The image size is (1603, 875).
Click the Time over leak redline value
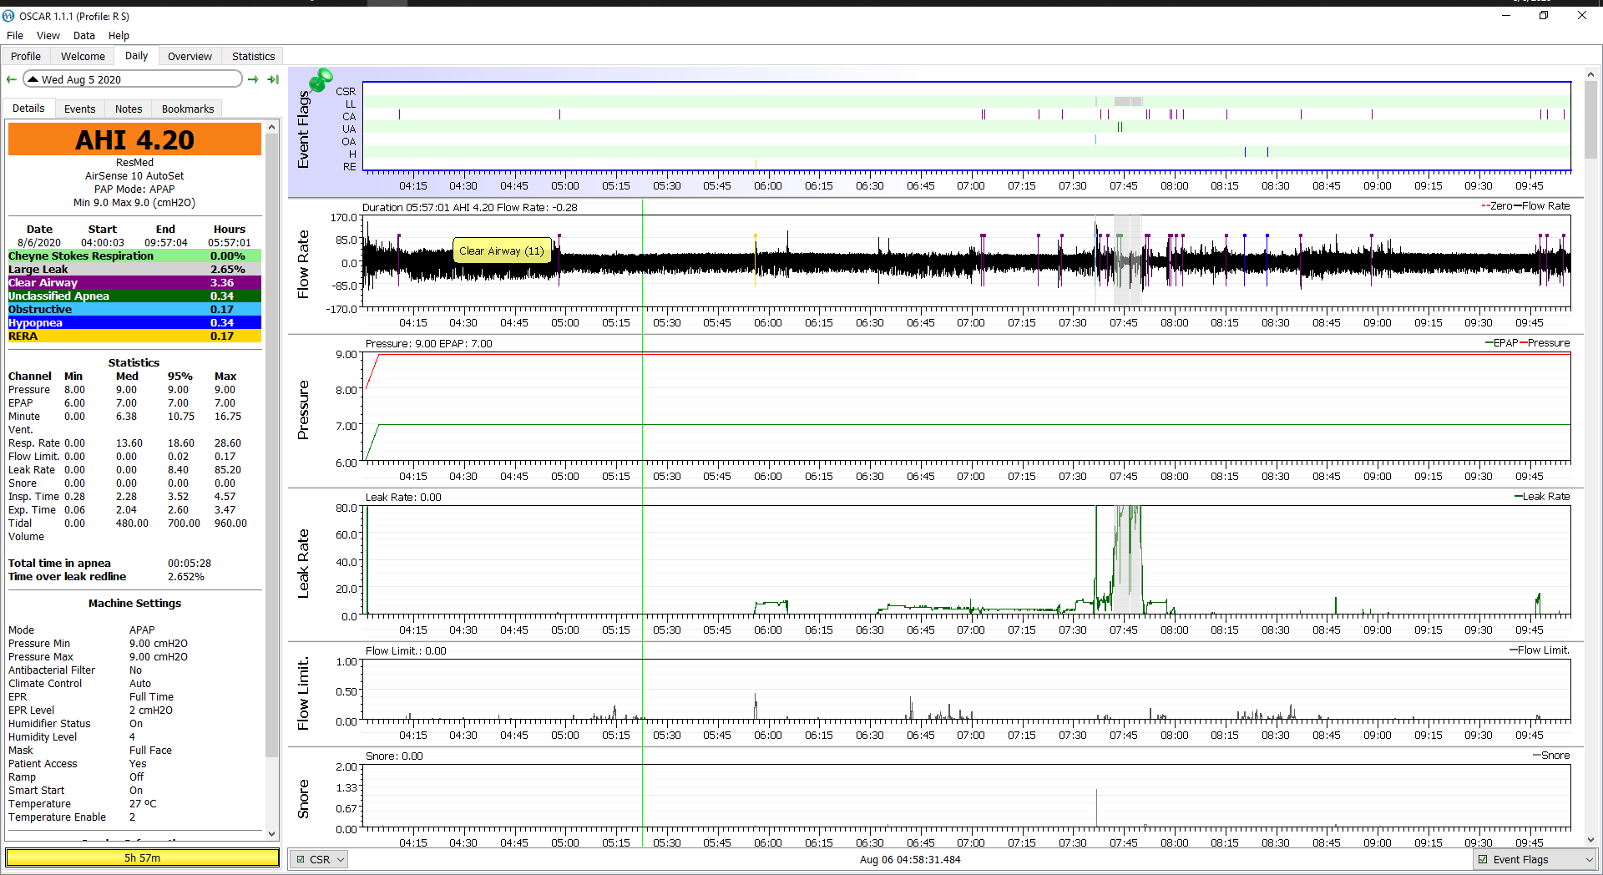pyautogui.click(x=186, y=577)
